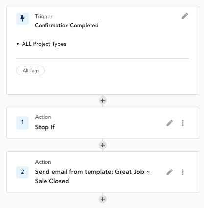Add a step after the Send email action
Screen dimensions: 204x208
click(x=103, y=199)
